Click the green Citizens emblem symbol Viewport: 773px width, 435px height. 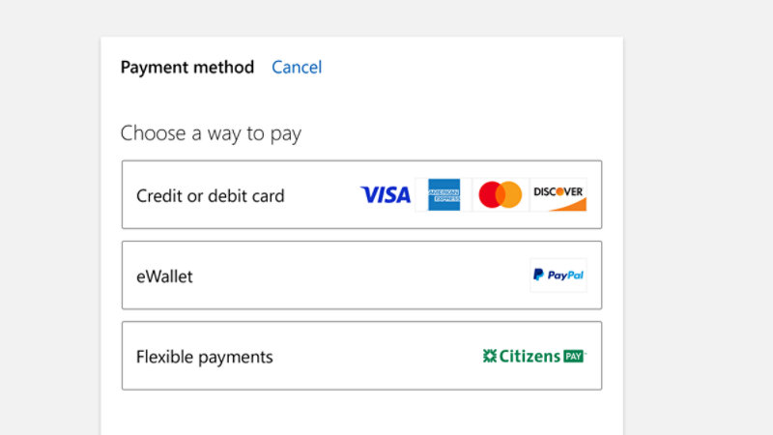(x=490, y=356)
